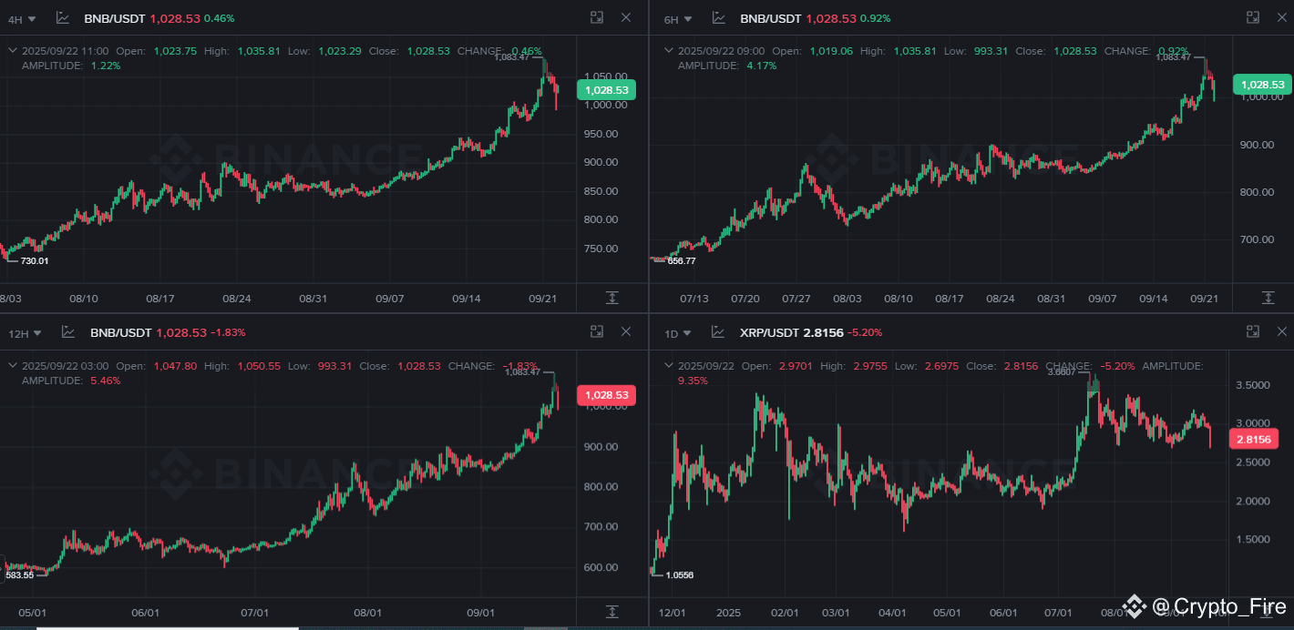
Task: Collapse the OHLC info in 4H panel
Action: click(x=13, y=51)
